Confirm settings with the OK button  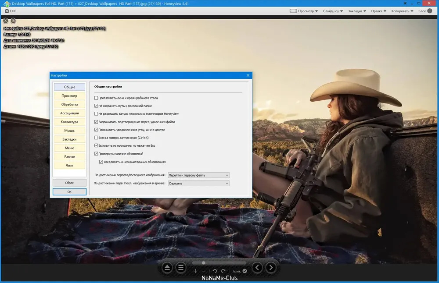[69, 191]
